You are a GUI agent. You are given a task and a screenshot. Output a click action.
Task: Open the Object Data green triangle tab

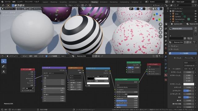pos(166,71)
